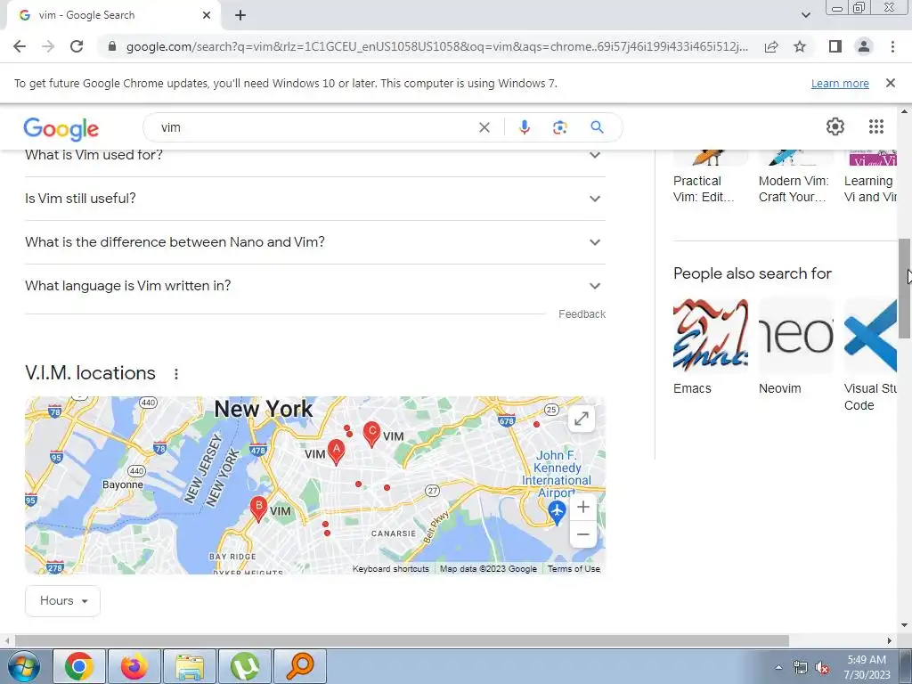
Task: Reload the current page
Action: [x=77, y=46]
